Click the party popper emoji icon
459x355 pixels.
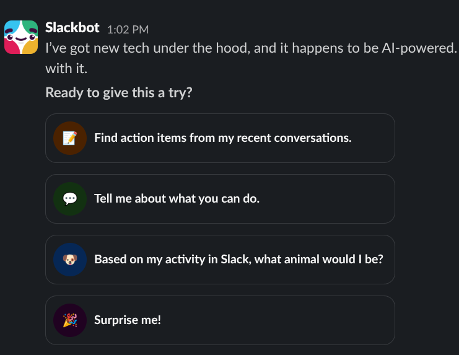70,320
